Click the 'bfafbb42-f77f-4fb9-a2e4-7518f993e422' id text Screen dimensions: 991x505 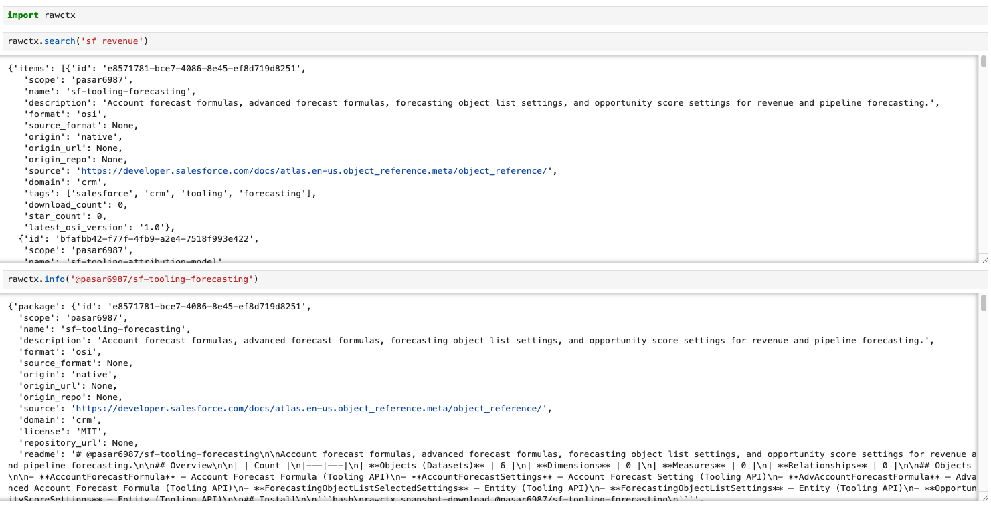(x=156, y=239)
